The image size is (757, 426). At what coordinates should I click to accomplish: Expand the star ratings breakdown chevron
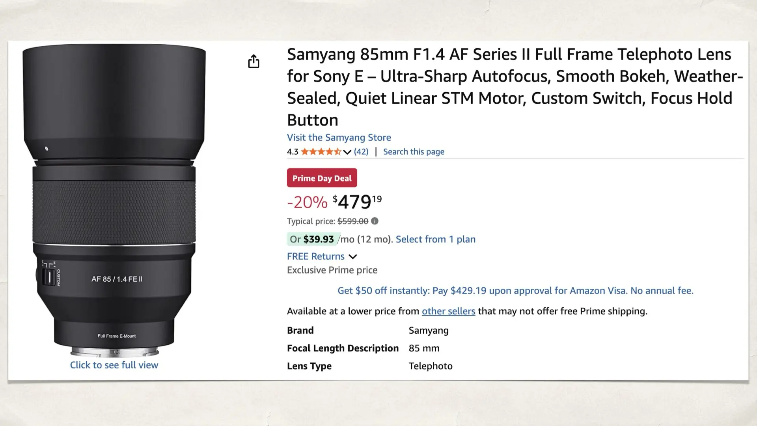pos(347,152)
